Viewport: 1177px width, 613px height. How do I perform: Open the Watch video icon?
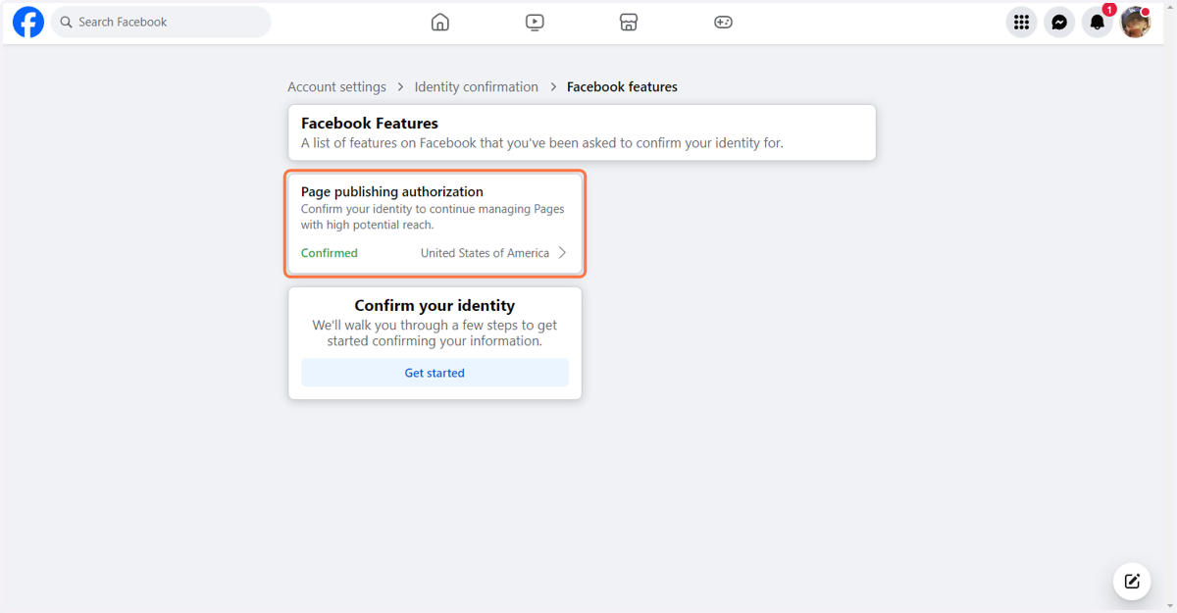point(535,22)
